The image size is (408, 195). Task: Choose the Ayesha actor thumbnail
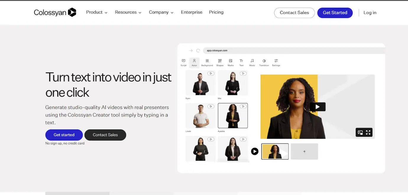tap(233, 116)
